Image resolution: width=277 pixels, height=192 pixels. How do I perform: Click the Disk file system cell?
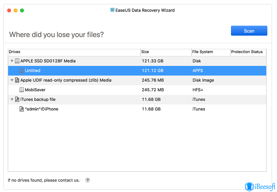coord(197,61)
